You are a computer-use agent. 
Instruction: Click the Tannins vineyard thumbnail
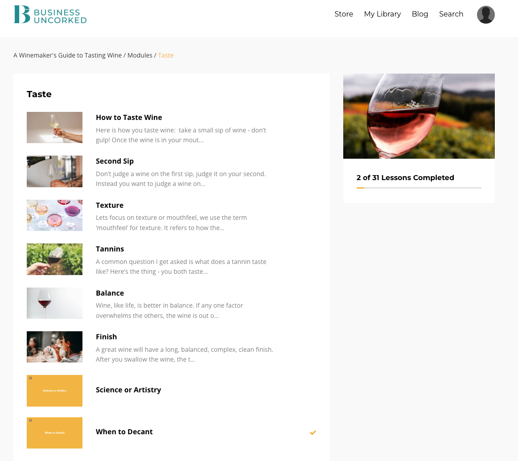coord(54,259)
